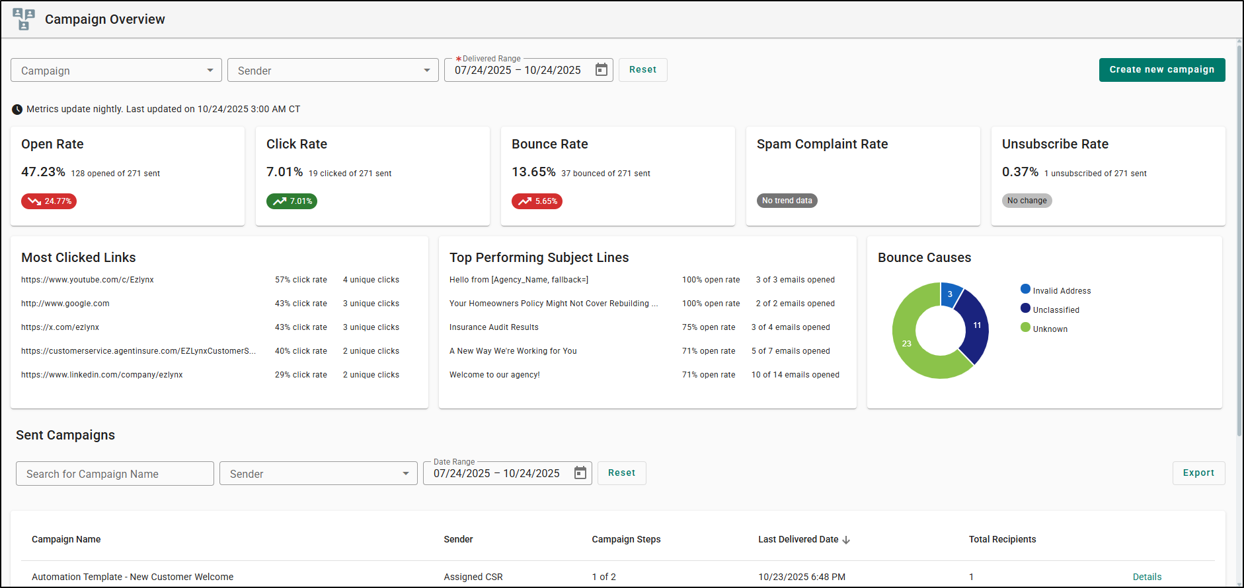Image resolution: width=1244 pixels, height=588 pixels.
Task: Click the Delivered Range date field
Action: [x=529, y=70]
